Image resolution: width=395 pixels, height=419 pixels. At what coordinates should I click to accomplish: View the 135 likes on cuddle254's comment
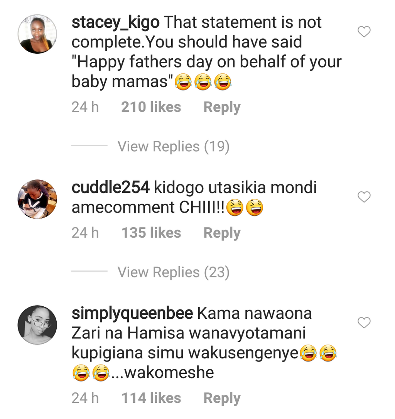coord(151,233)
